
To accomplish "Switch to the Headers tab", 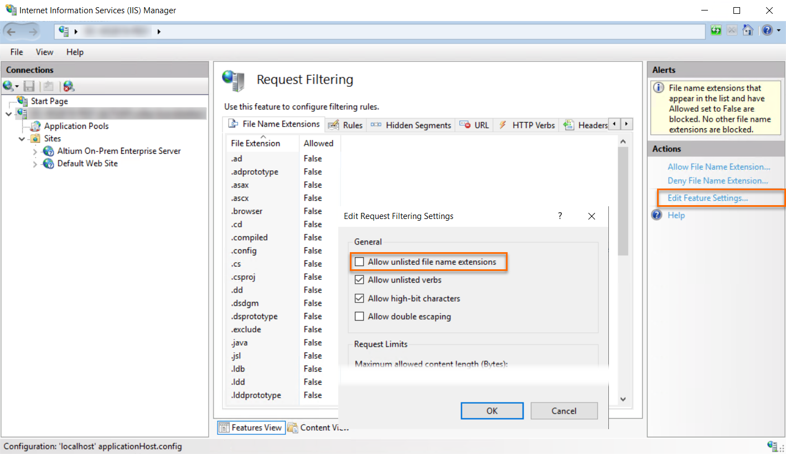I will click(585, 125).
